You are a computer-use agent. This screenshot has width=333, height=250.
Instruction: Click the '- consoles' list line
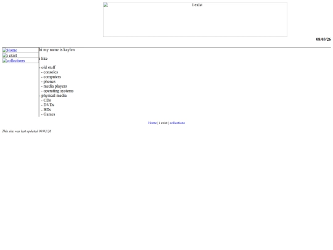[x=49, y=72]
